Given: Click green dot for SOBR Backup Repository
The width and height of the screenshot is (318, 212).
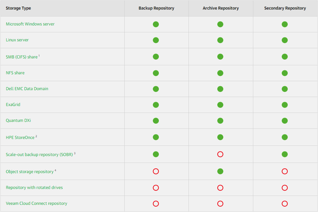Looking at the screenshot, I should click(x=156, y=154).
